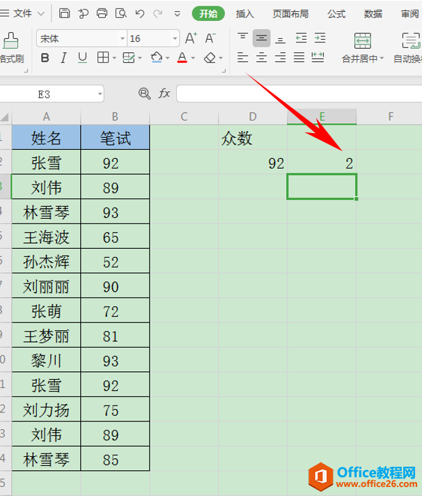Image resolution: width=422 pixels, height=496 pixels.
Task: Select column B header
Action: [115, 117]
